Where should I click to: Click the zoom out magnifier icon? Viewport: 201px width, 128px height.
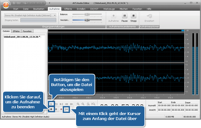[83, 104]
